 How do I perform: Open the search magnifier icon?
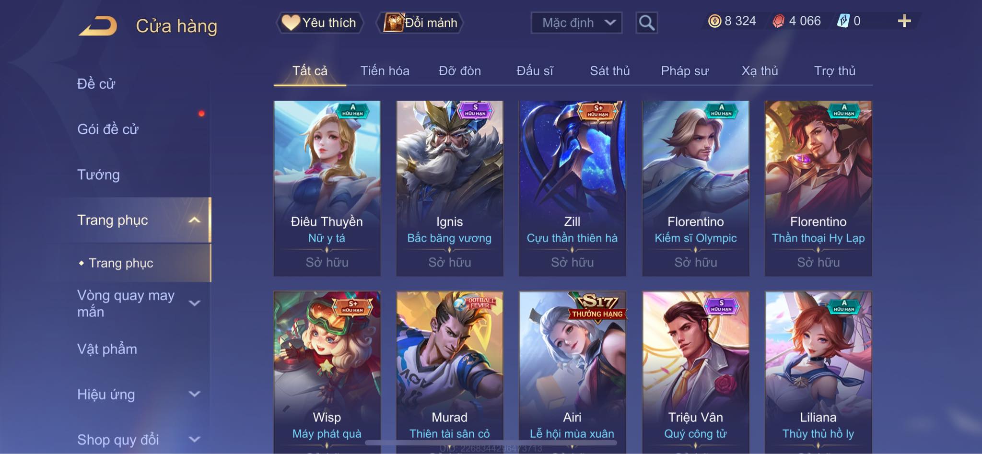coord(646,23)
